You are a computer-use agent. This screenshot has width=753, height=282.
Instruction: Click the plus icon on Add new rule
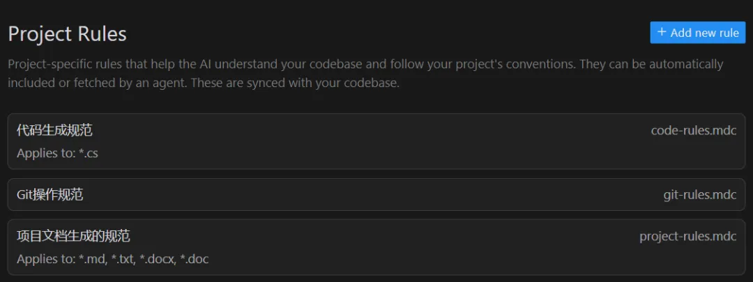point(662,32)
